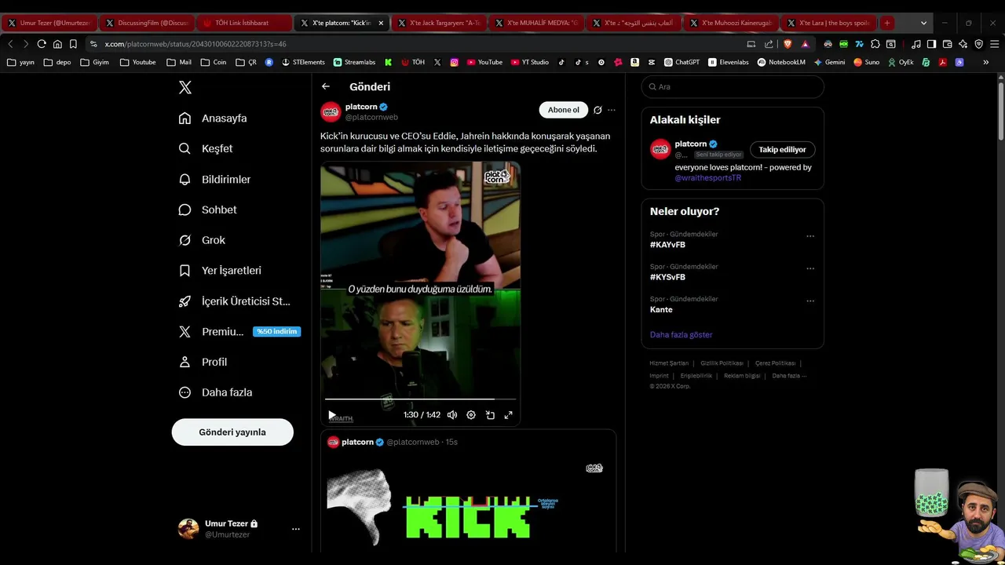The width and height of the screenshot is (1005, 565).
Task: Click the X logo in sidebar
Action: coord(185,87)
